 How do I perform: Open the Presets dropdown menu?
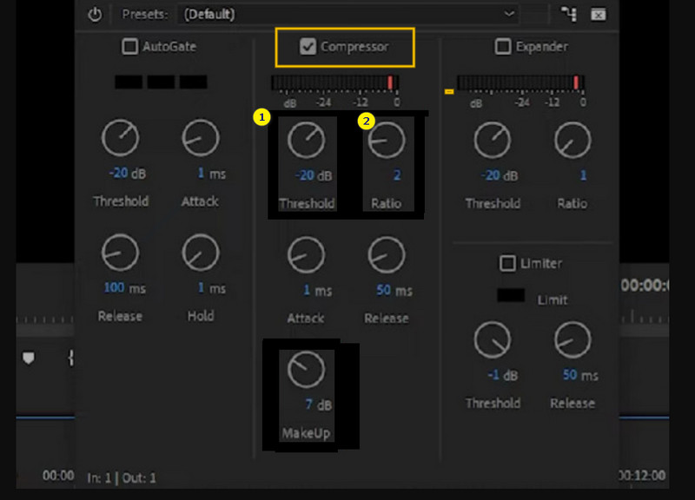coord(347,14)
